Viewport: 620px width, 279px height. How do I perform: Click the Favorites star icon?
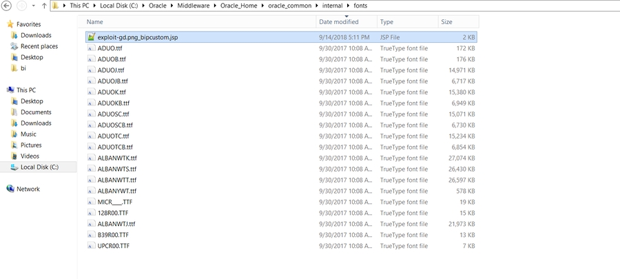point(10,24)
